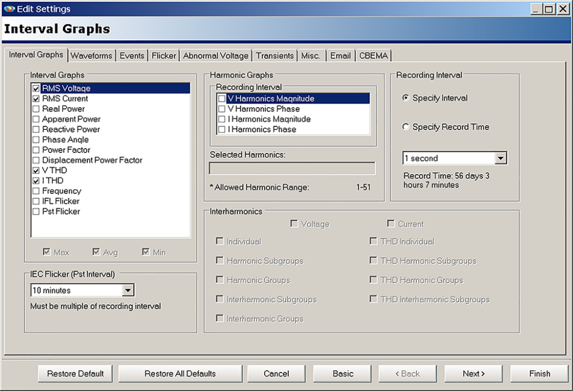Uncheck the Avg statistic checkbox
The width and height of the screenshot is (573, 391).
(x=96, y=252)
